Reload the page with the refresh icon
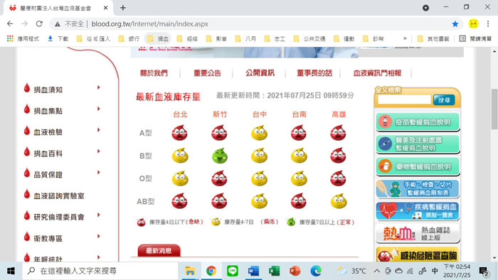 pyautogui.click(x=39, y=23)
